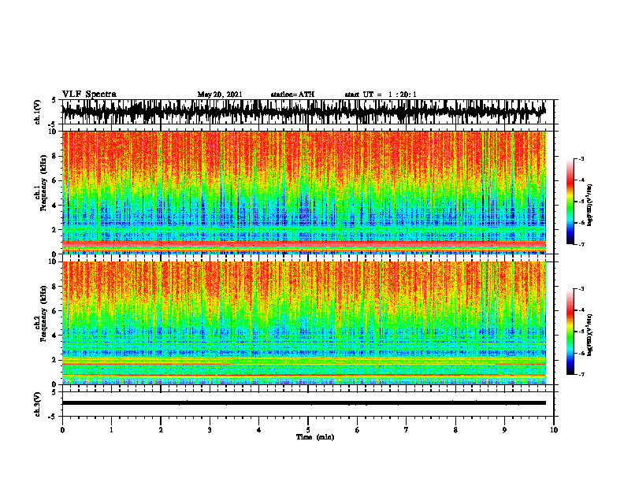The width and height of the screenshot is (624, 482).
Task: Select the "start UT = 1:20:1" text
Action: pyautogui.click(x=381, y=95)
